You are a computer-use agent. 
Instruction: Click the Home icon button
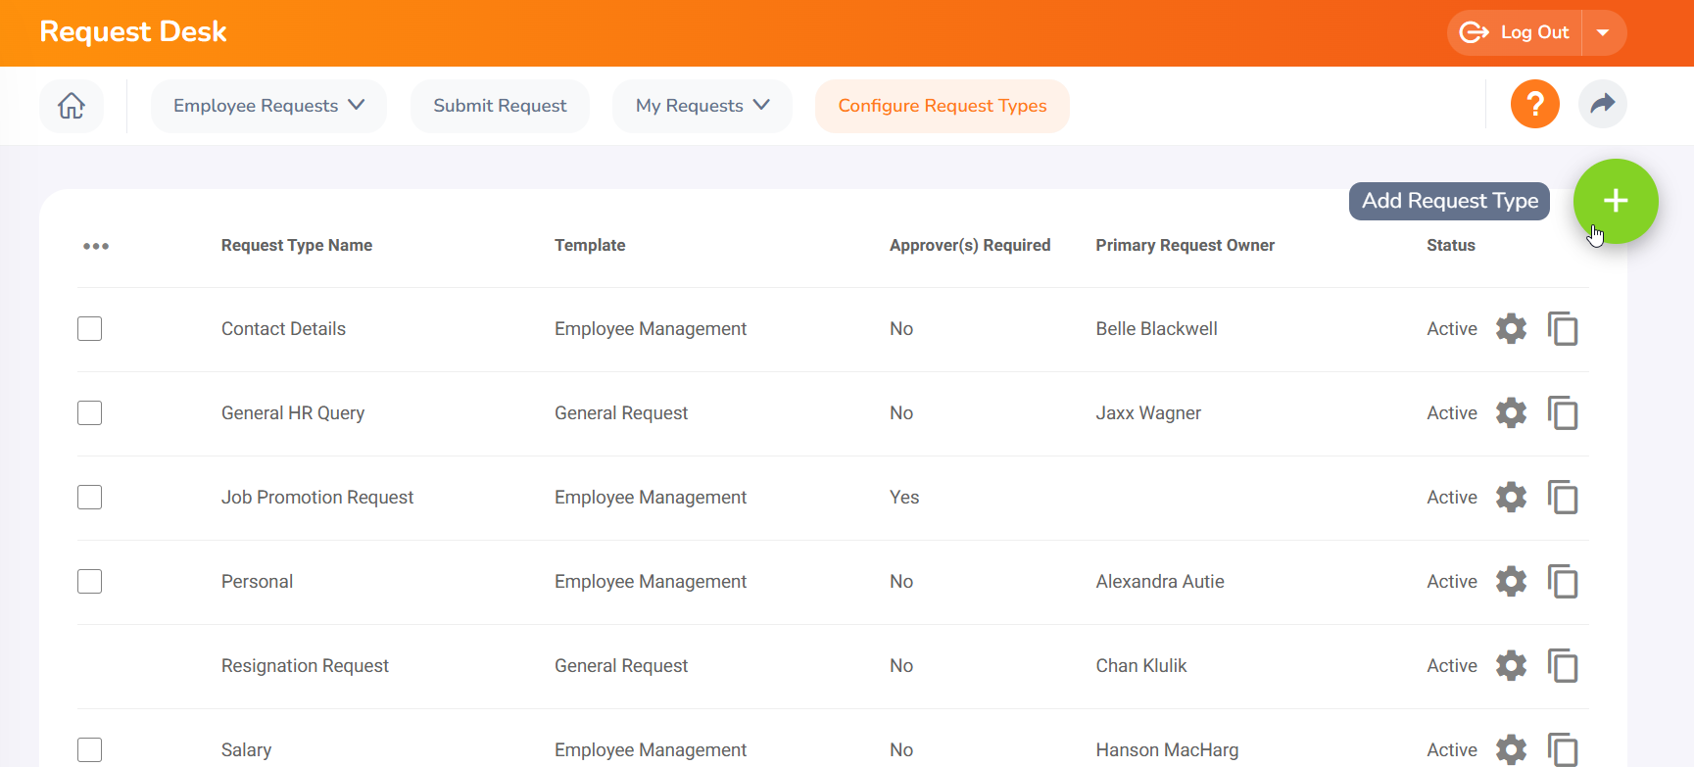point(72,106)
